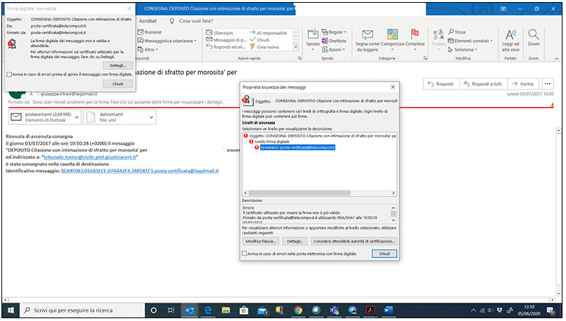Click Modifica fiducia button
The width and height of the screenshot is (566, 321).
(260, 241)
